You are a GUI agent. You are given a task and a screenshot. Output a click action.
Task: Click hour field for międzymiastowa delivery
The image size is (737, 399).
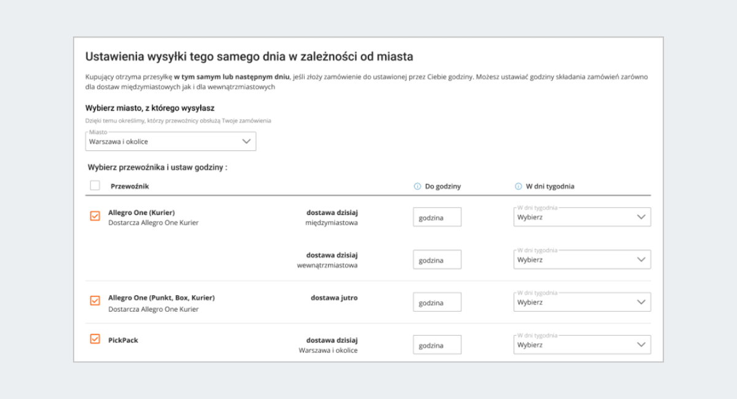[437, 217]
